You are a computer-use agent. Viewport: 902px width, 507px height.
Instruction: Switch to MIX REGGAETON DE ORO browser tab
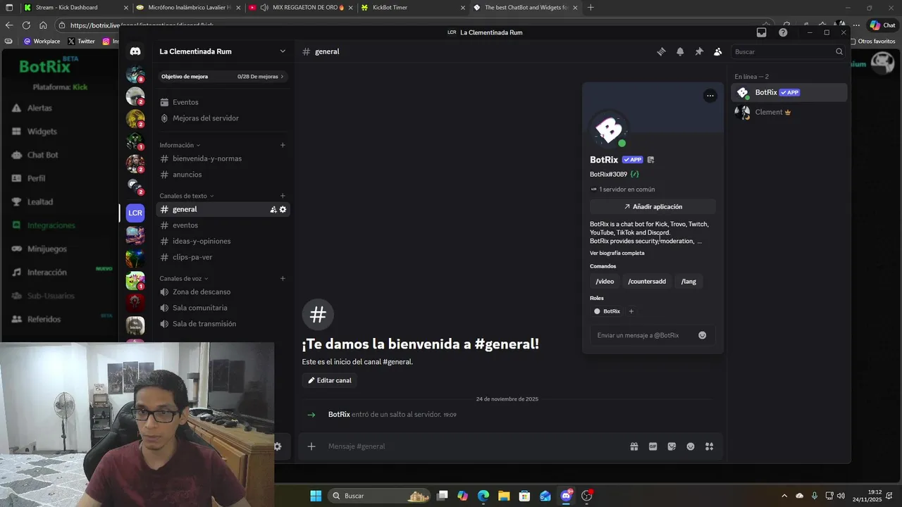[x=299, y=8]
